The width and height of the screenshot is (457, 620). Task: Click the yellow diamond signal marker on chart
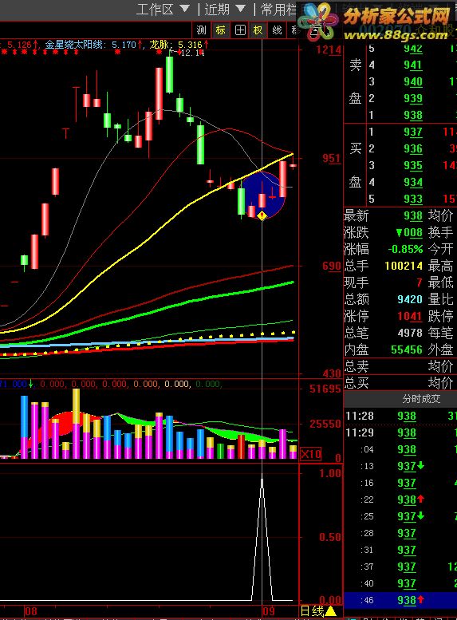[262, 216]
